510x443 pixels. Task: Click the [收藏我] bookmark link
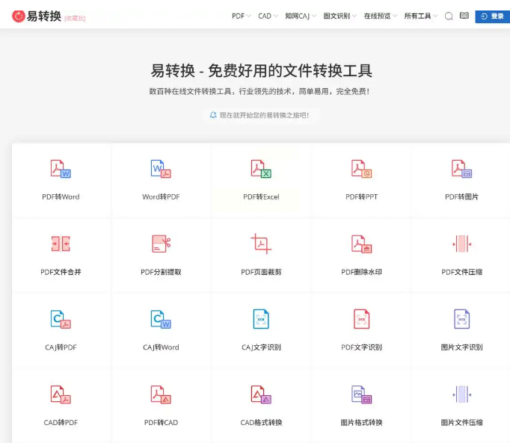pos(75,18)
